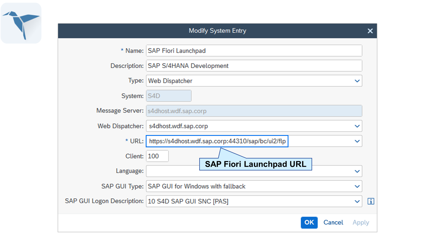435x235 pixels.
Task: Open the info icon beside SAP GUI Logon Description
Action: tap(371, 201)
